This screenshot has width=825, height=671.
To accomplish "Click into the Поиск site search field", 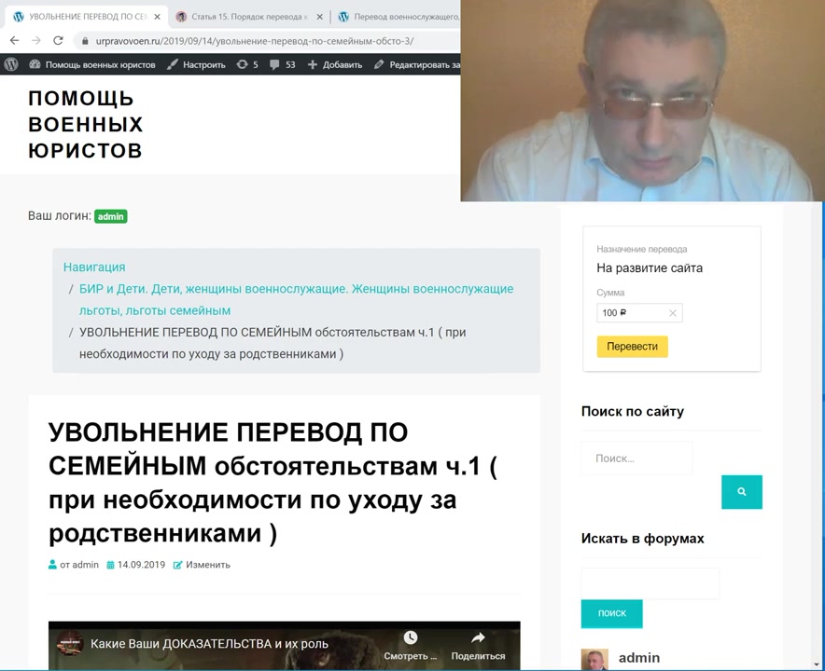I will (x=636, y=459).
